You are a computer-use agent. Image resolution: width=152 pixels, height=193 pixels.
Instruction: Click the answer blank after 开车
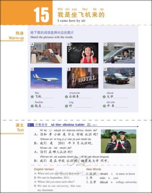[x=122, y=106]
